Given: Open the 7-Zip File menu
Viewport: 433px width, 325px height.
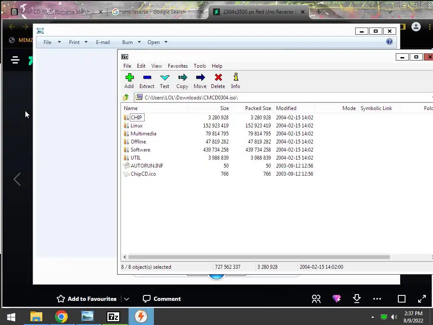Looking at the screenshot, I should 127,66.
